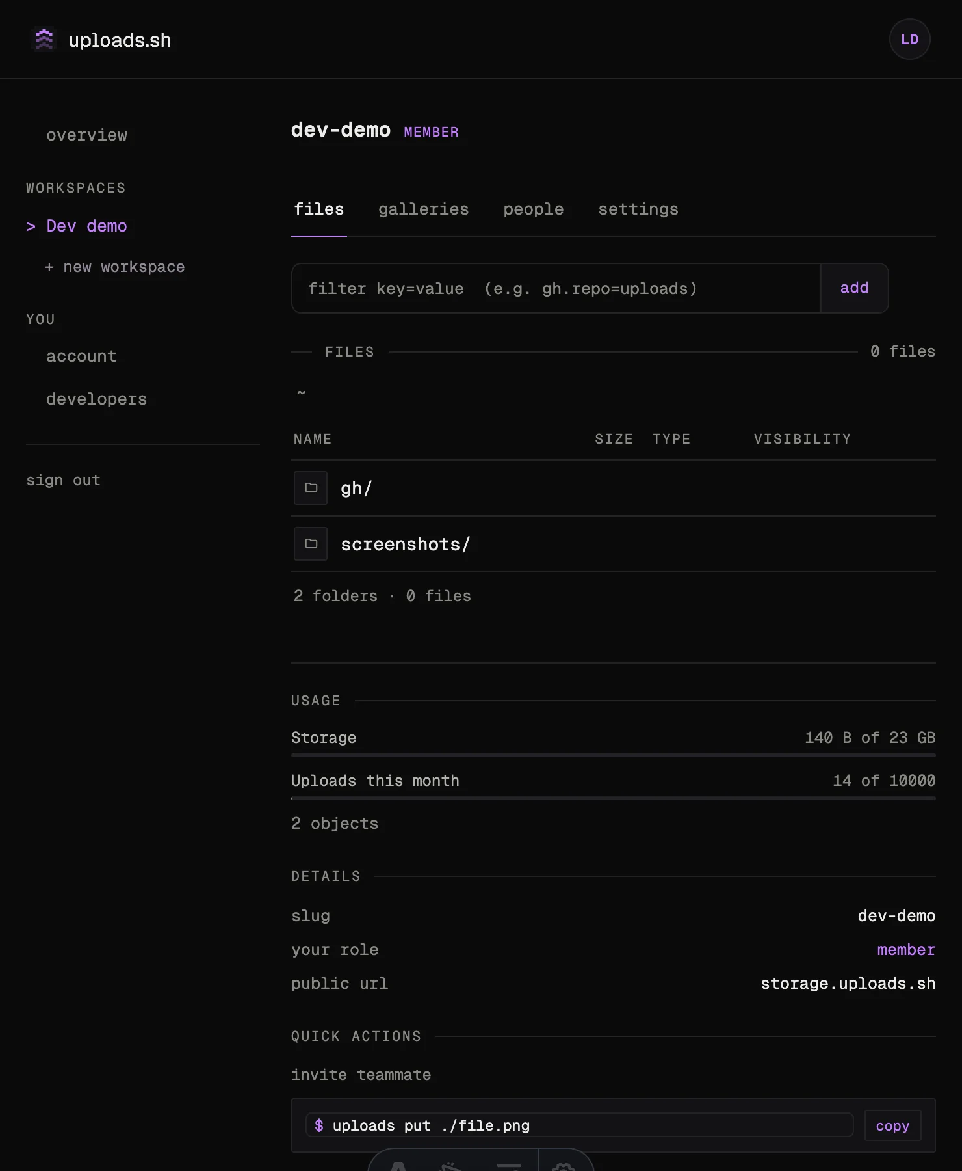
Task: Click the '2 folders · 0 files' summary
Action: pyautogui.click(x=382, y=596)
